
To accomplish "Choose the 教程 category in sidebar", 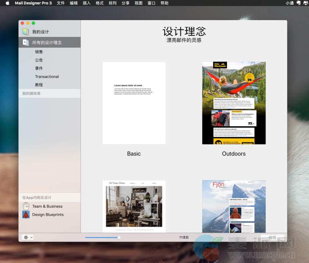I will 39,85.
